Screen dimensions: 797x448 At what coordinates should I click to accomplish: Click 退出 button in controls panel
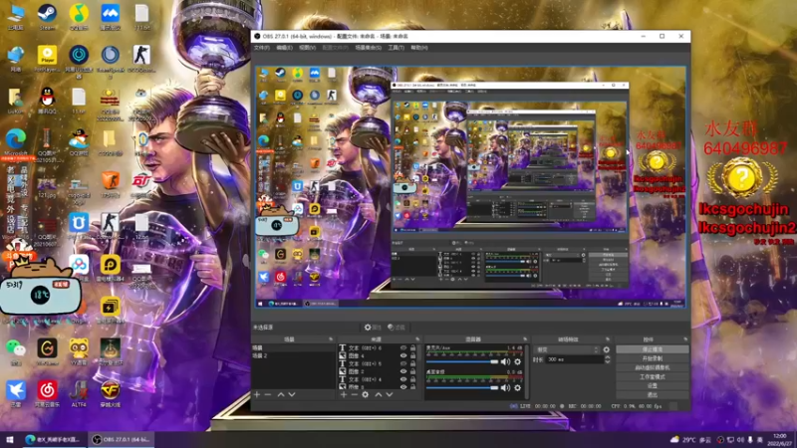[653, 394]
